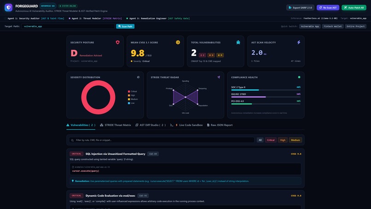The width and height of the screenshot is (371, 209).
Task: Click the Scan Path button
Action: 125,26
